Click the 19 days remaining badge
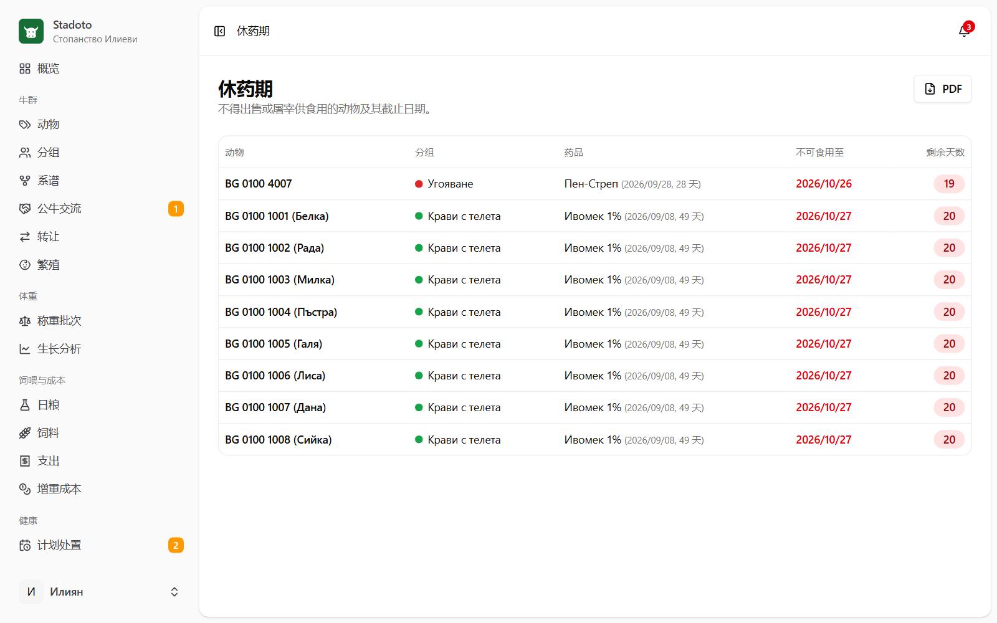Image resolution: width=997 pixels, height=623 pixels. tap(949, 184)
